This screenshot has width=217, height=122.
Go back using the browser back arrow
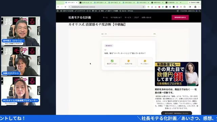pyautogui.click(x=58, y=7)
